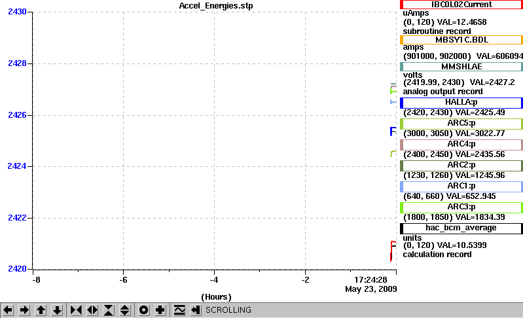
Task: Click the plus sign toolbar icon
Action: pyautogui.click(x=160, y=310)
